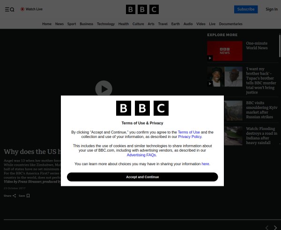This screenshot has height=230, width=281.
Task: Click the BBC logo in the header
Action: pyautogui.click(x=142, y=9)
